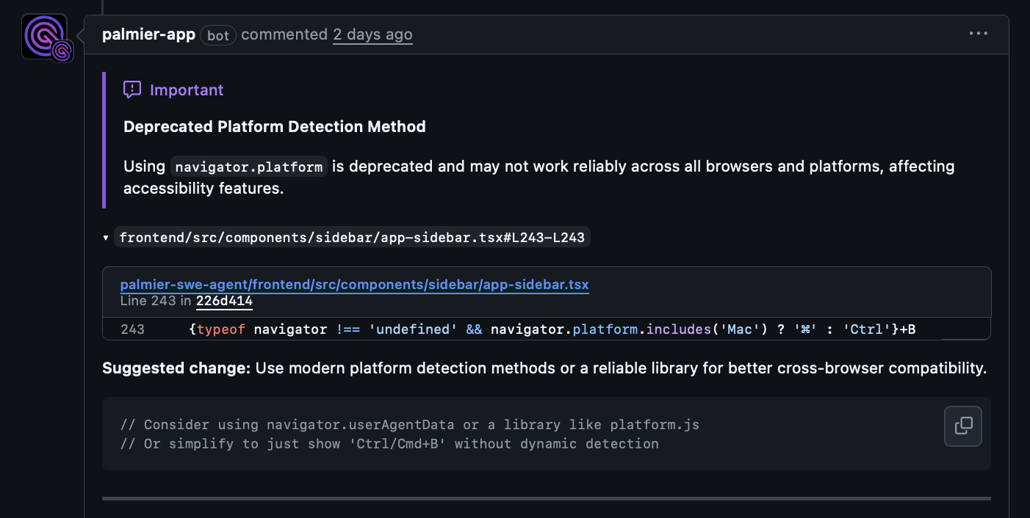Viewport: 1030px width, 518px height.
Task: Click the navigator.platform inline code text
Action: pos(249,166)
